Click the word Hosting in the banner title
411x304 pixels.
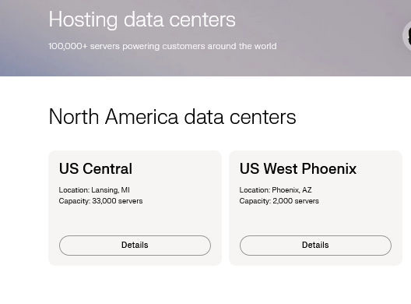coord(83,20)
